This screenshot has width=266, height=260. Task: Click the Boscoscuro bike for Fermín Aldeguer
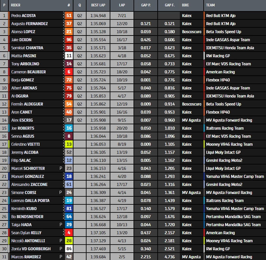tap(192, 104)
